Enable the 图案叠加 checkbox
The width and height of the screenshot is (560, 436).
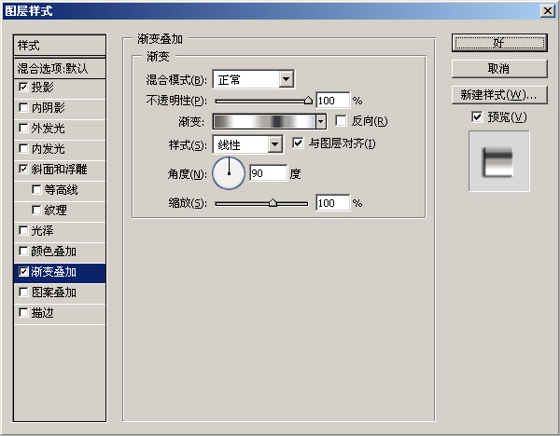(x=23, y=293)
